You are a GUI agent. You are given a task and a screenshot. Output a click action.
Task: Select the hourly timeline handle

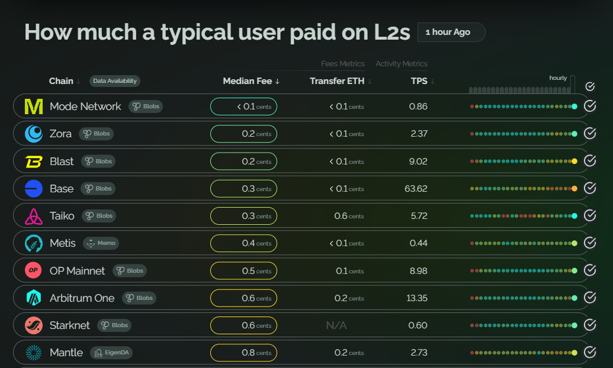[573, 84]
